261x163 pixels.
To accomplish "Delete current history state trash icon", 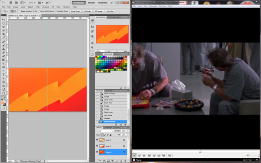I will 125,124.
